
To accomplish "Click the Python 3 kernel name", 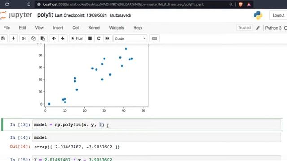I will pyautogui.click(x=273, y=28).
